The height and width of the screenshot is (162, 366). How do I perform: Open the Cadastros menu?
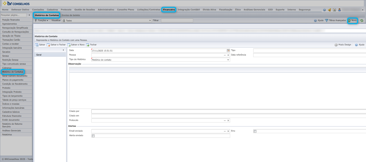[x=52, y=10]
